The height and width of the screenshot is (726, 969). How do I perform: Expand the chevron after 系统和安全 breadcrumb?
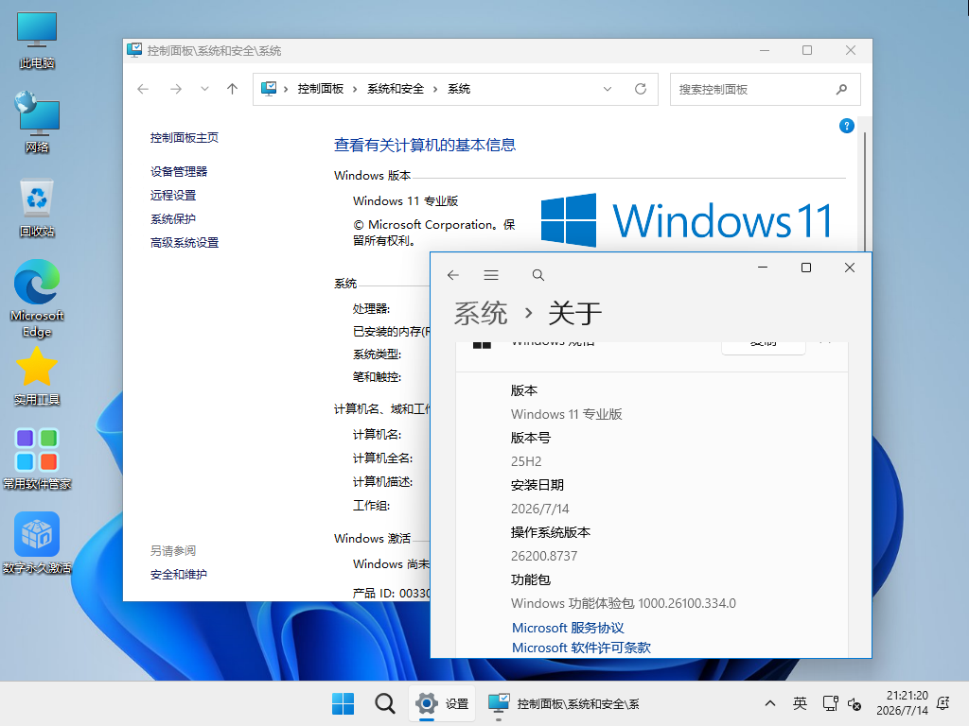click(435, 90)
